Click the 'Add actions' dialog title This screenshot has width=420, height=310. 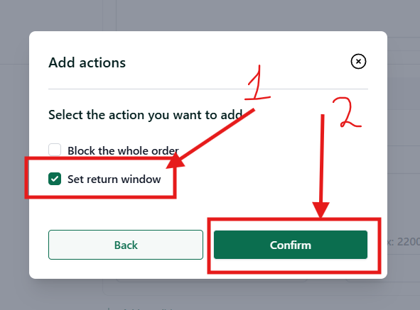point(87,63)
